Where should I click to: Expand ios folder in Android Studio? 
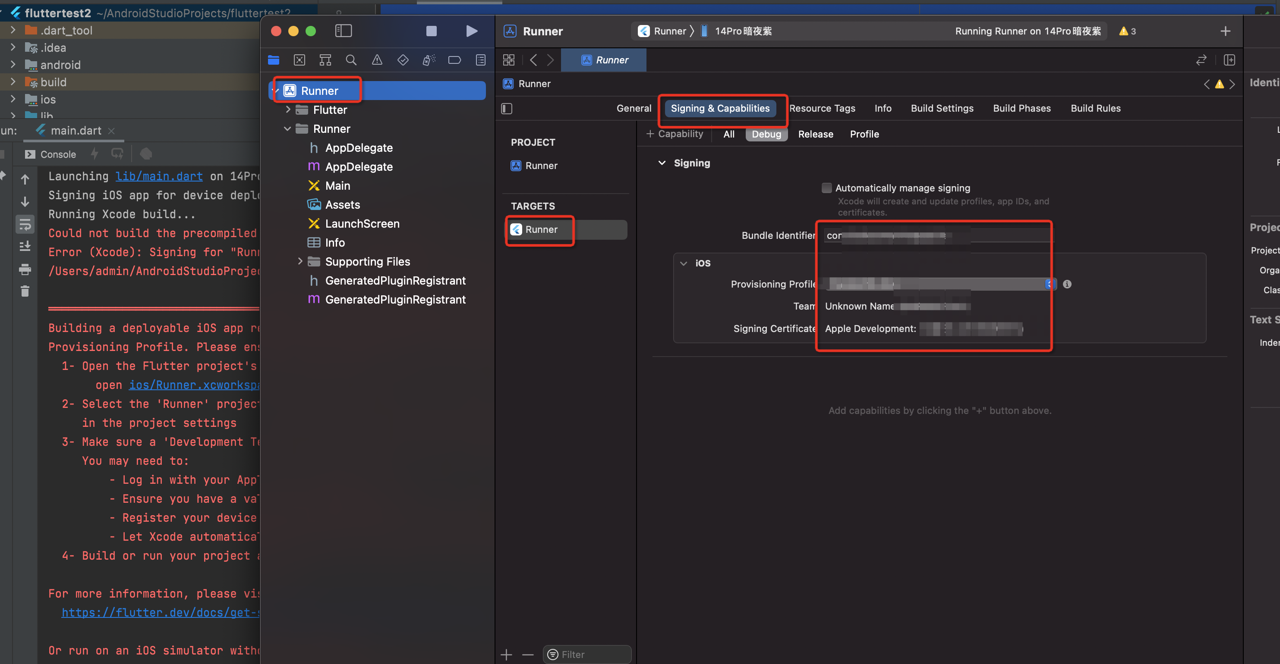[x=13, y=99]
